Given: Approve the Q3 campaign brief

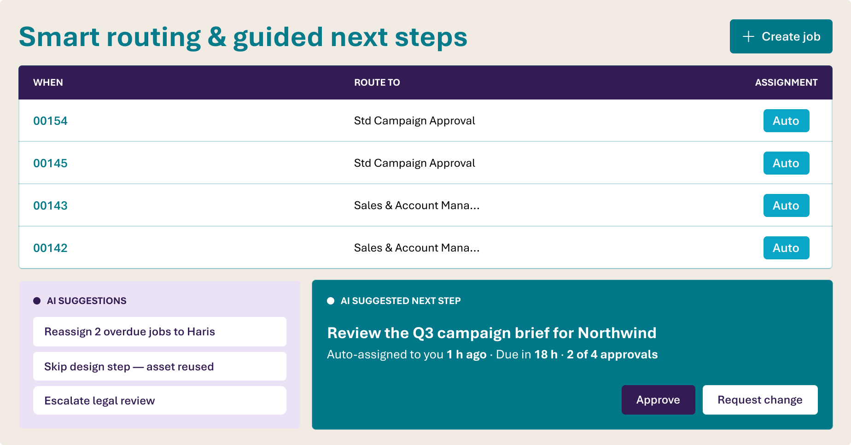Looking at the screenshot, I should click(x=658, y=400).
